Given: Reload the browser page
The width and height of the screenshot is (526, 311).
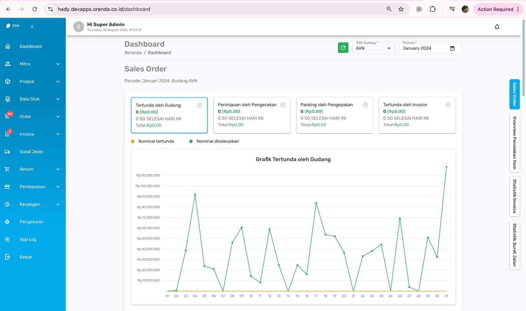Looking at the screenshot, I should 35,9.
